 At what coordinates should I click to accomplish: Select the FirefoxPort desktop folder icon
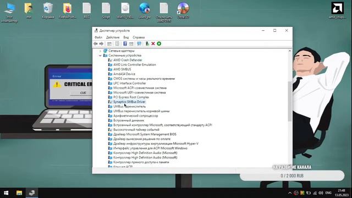pyautogui.click(x=67, y=11)
